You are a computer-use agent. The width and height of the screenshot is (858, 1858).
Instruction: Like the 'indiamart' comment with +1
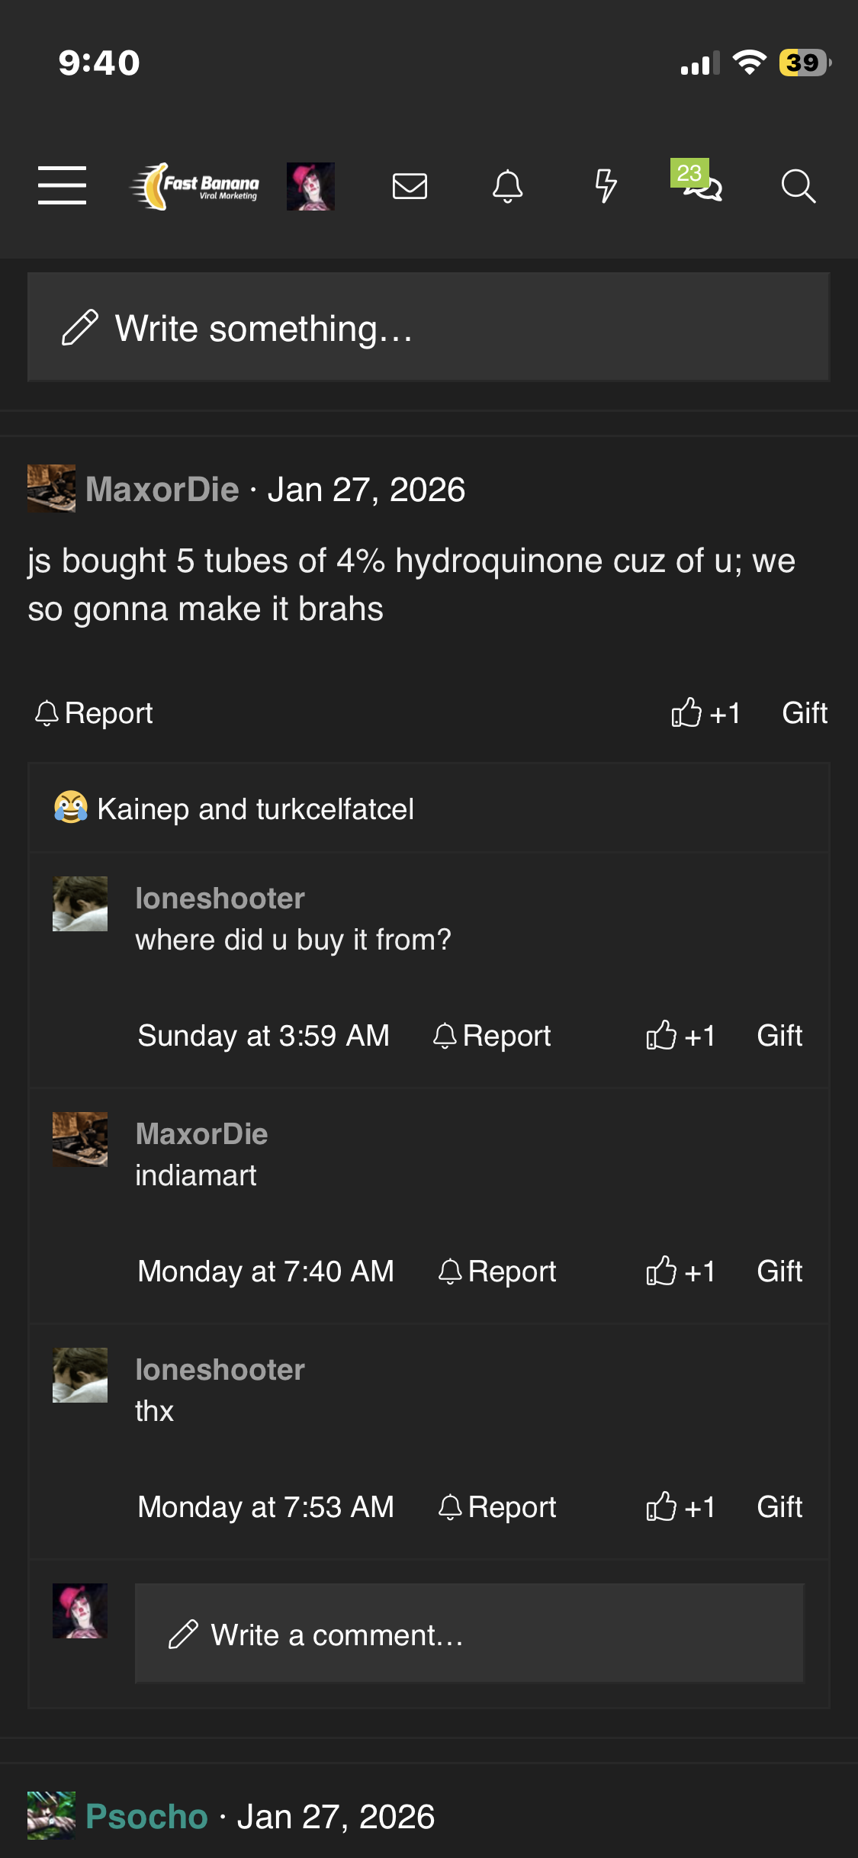click(680, 1271)
